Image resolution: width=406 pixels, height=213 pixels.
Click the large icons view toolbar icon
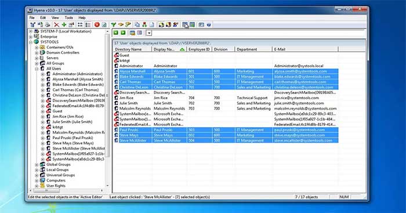pos(80,25)
